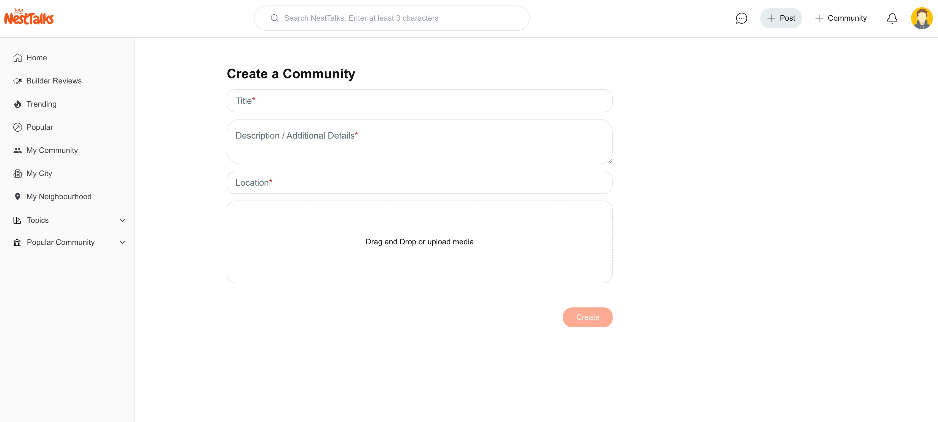The image size is (938, 422).
Task: Click the NestTalks logo
Action: pos(29,17)
